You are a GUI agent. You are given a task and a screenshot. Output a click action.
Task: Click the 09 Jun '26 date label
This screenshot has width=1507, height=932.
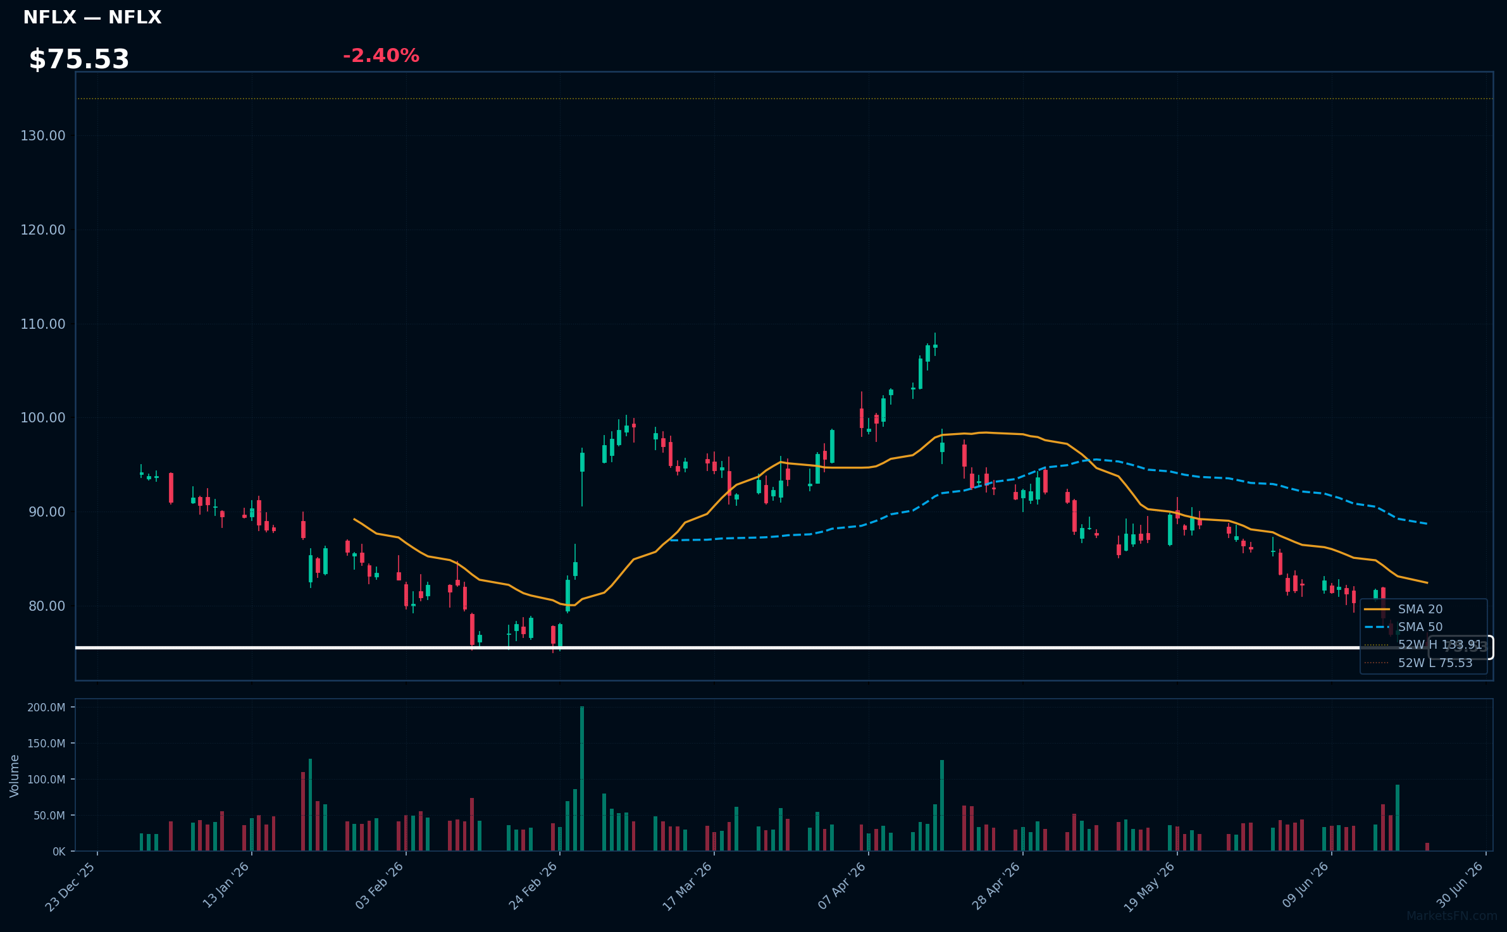click(1305, 885)
